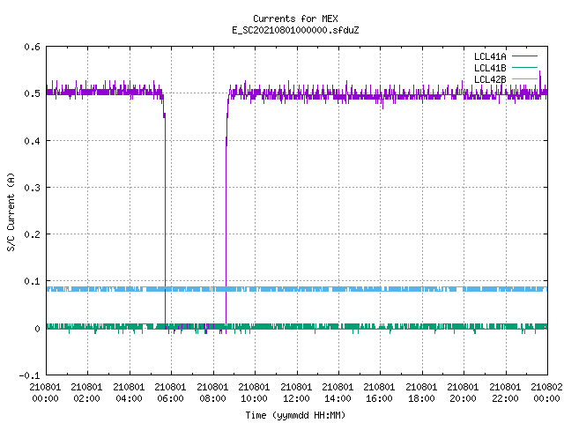Click the 18:00 x-axis time label

point(421,398)
